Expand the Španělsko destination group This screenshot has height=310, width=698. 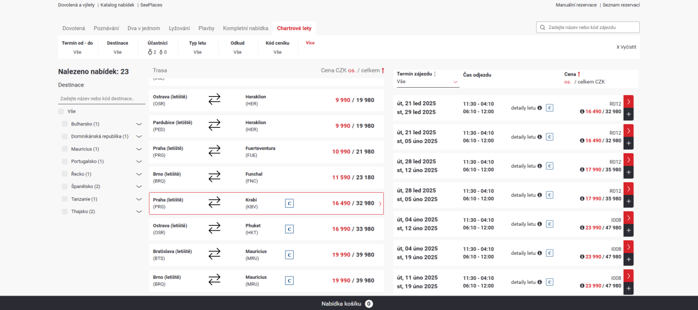tap(139, 187)
